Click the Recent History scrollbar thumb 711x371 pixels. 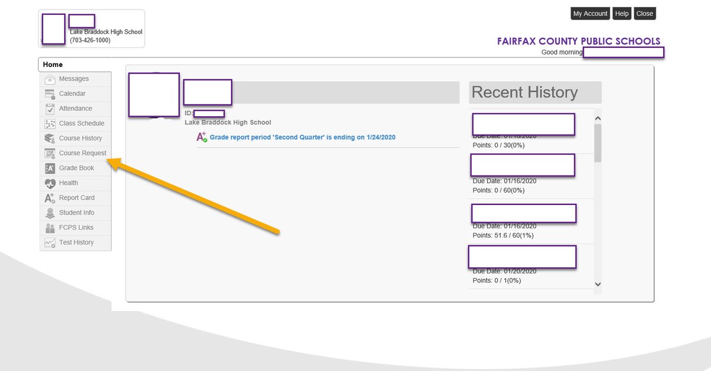(597, 143)
